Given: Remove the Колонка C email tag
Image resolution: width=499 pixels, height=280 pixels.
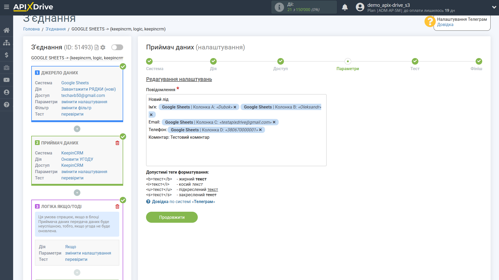Looking at the screenshot, I should 274,122.
